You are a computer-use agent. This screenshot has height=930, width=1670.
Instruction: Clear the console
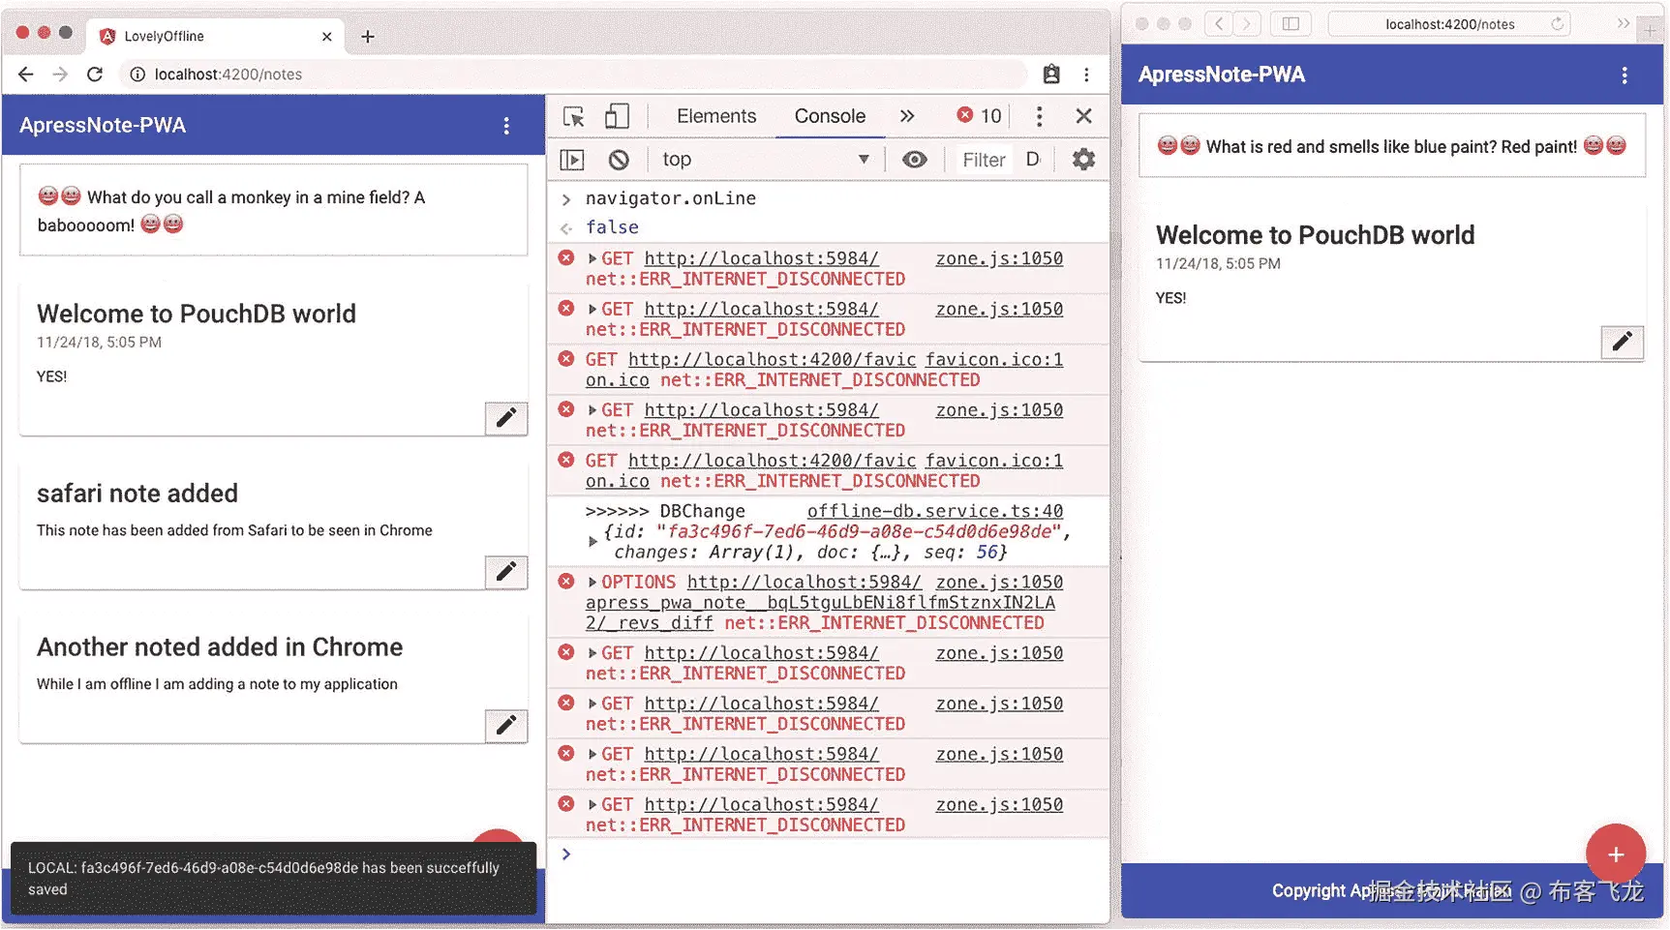coord(619,160)
